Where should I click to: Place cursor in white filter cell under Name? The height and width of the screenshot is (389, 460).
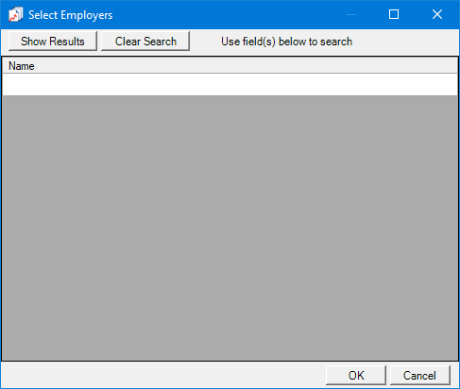pyautogui.click(x=230, y=85)
